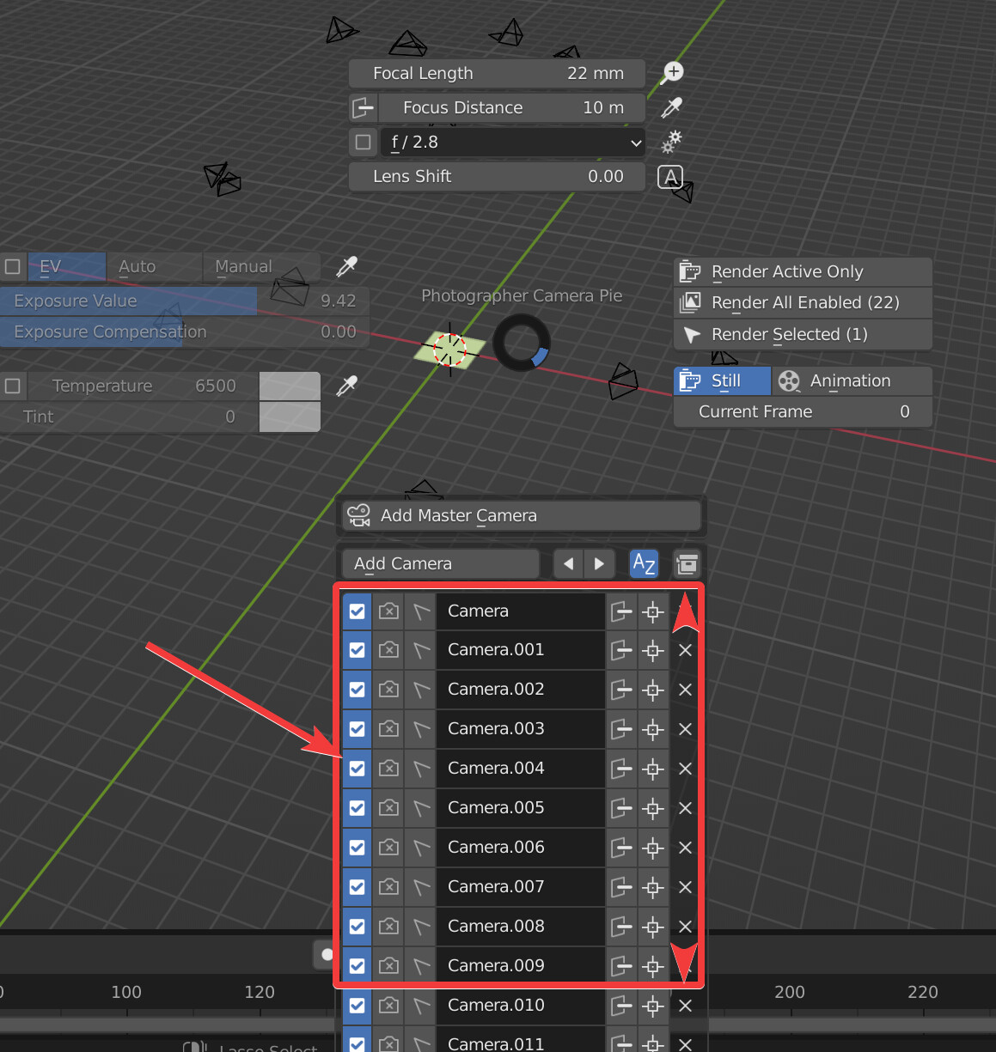Enable the exposure EV checkbox
The height and width of the screenshot is (1052, 996).
(x=13, y=266)
